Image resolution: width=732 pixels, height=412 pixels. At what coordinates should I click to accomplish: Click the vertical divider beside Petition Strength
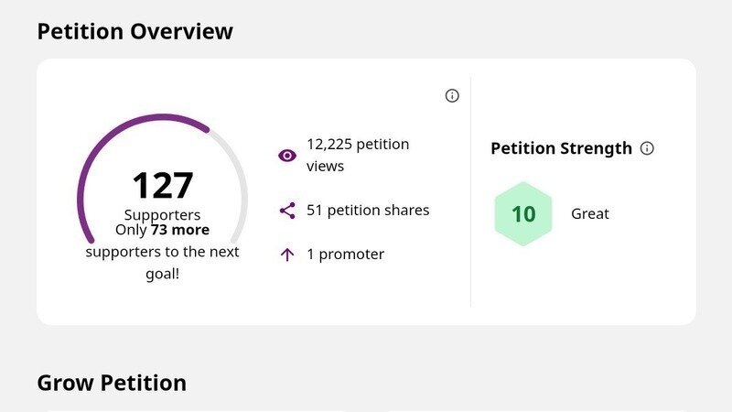(470, 192)
